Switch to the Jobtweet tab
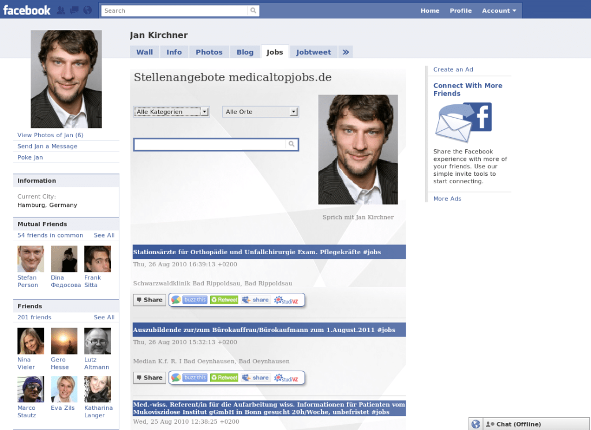The height and width of the screenshot is (430, 591). (x=313, y=52)
